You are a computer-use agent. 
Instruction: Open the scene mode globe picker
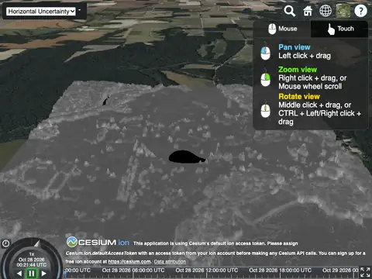325,11
